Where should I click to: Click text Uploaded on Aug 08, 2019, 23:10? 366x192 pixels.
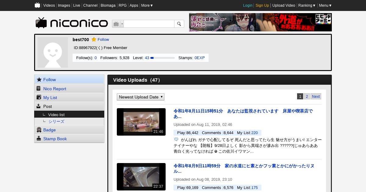(203, 179)
